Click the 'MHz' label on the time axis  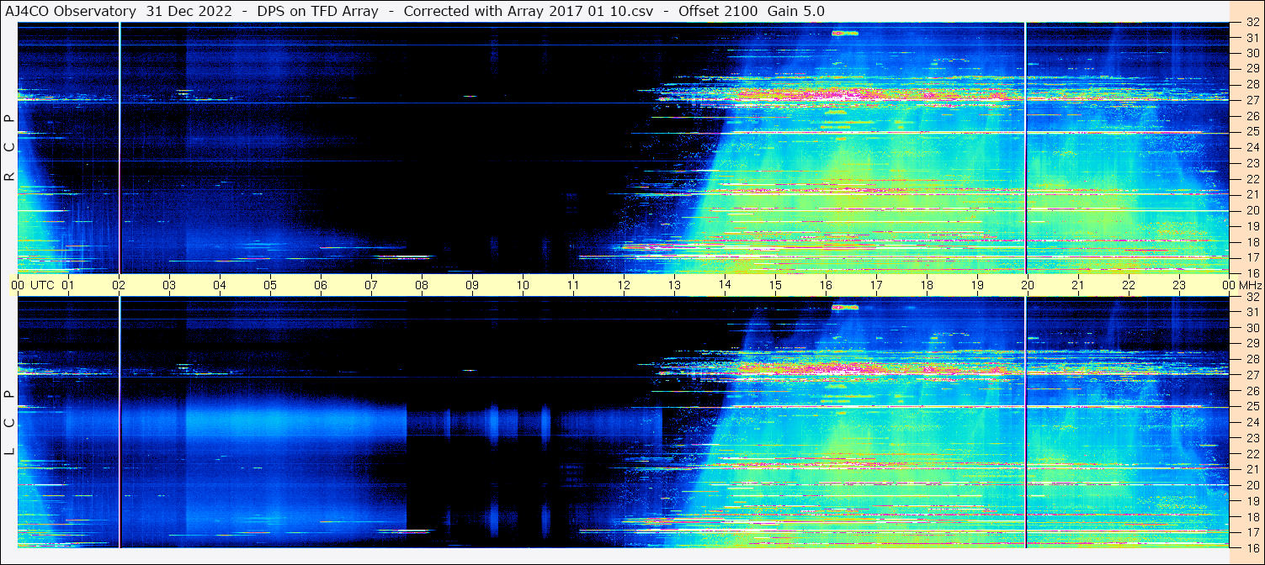(x=1252, y=285)
